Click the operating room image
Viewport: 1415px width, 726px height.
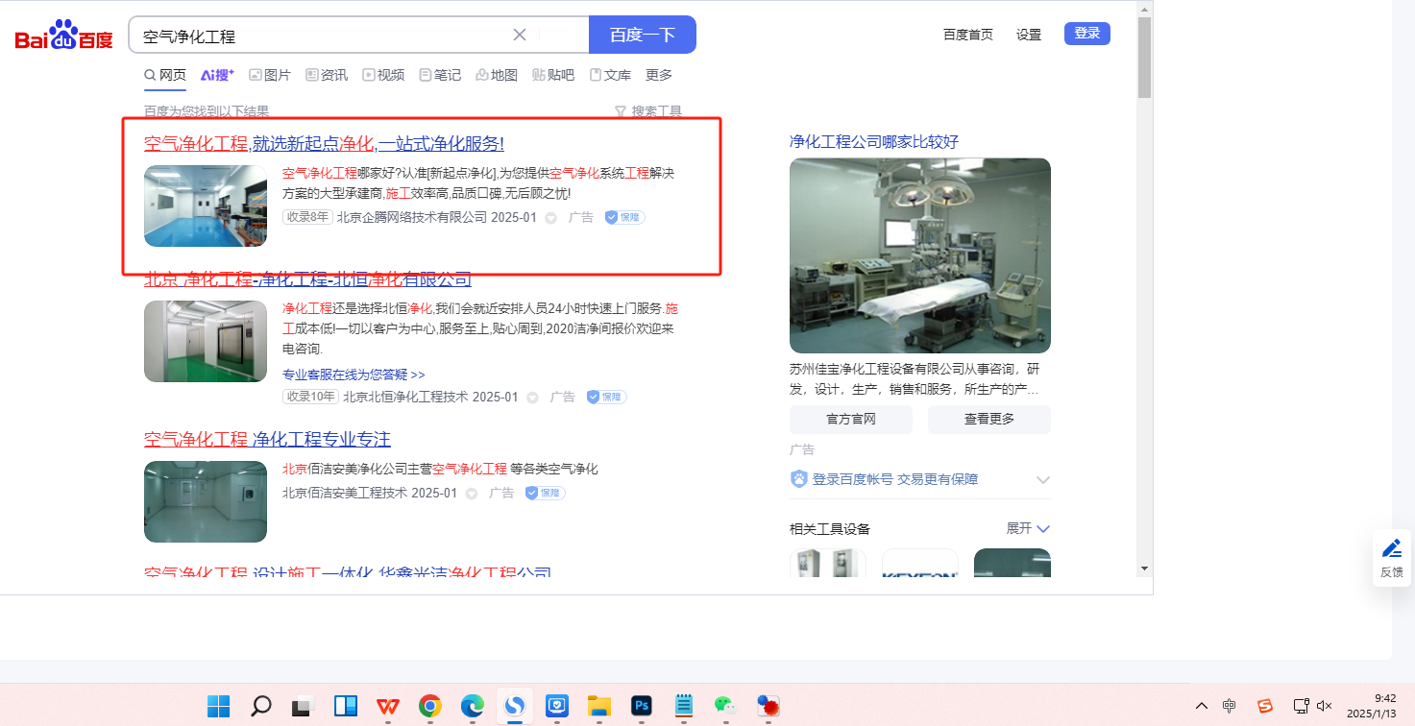[920, 255]
